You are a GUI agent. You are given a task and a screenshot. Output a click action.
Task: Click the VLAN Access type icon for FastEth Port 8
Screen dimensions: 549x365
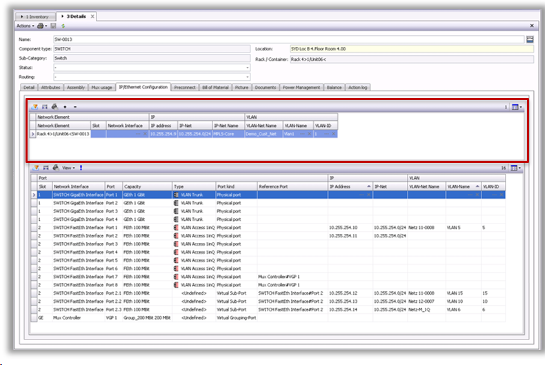[x=176, y=285]
